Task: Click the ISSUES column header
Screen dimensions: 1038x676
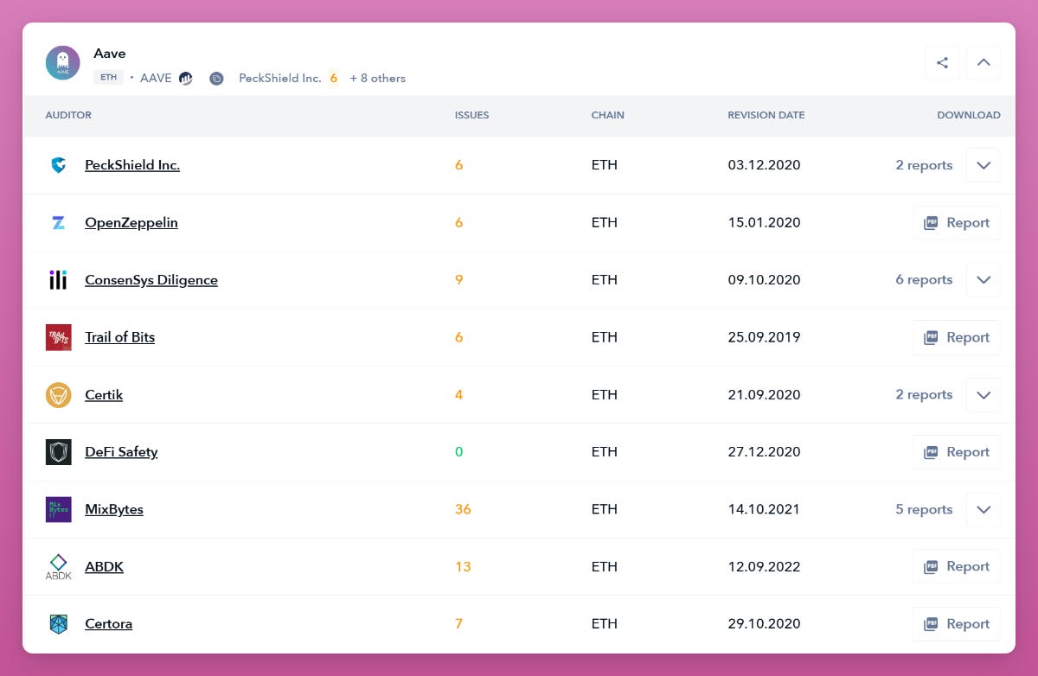Action: click(x=471, y=115)
